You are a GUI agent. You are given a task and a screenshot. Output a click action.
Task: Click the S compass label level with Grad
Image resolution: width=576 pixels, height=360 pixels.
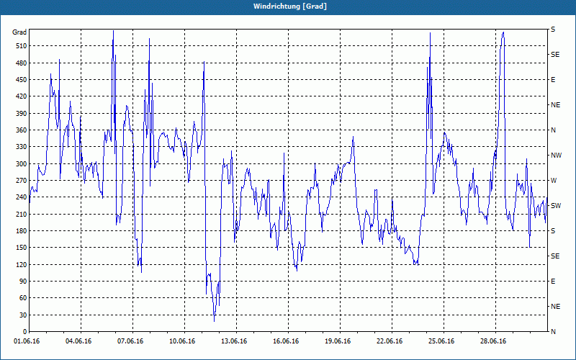553,30
